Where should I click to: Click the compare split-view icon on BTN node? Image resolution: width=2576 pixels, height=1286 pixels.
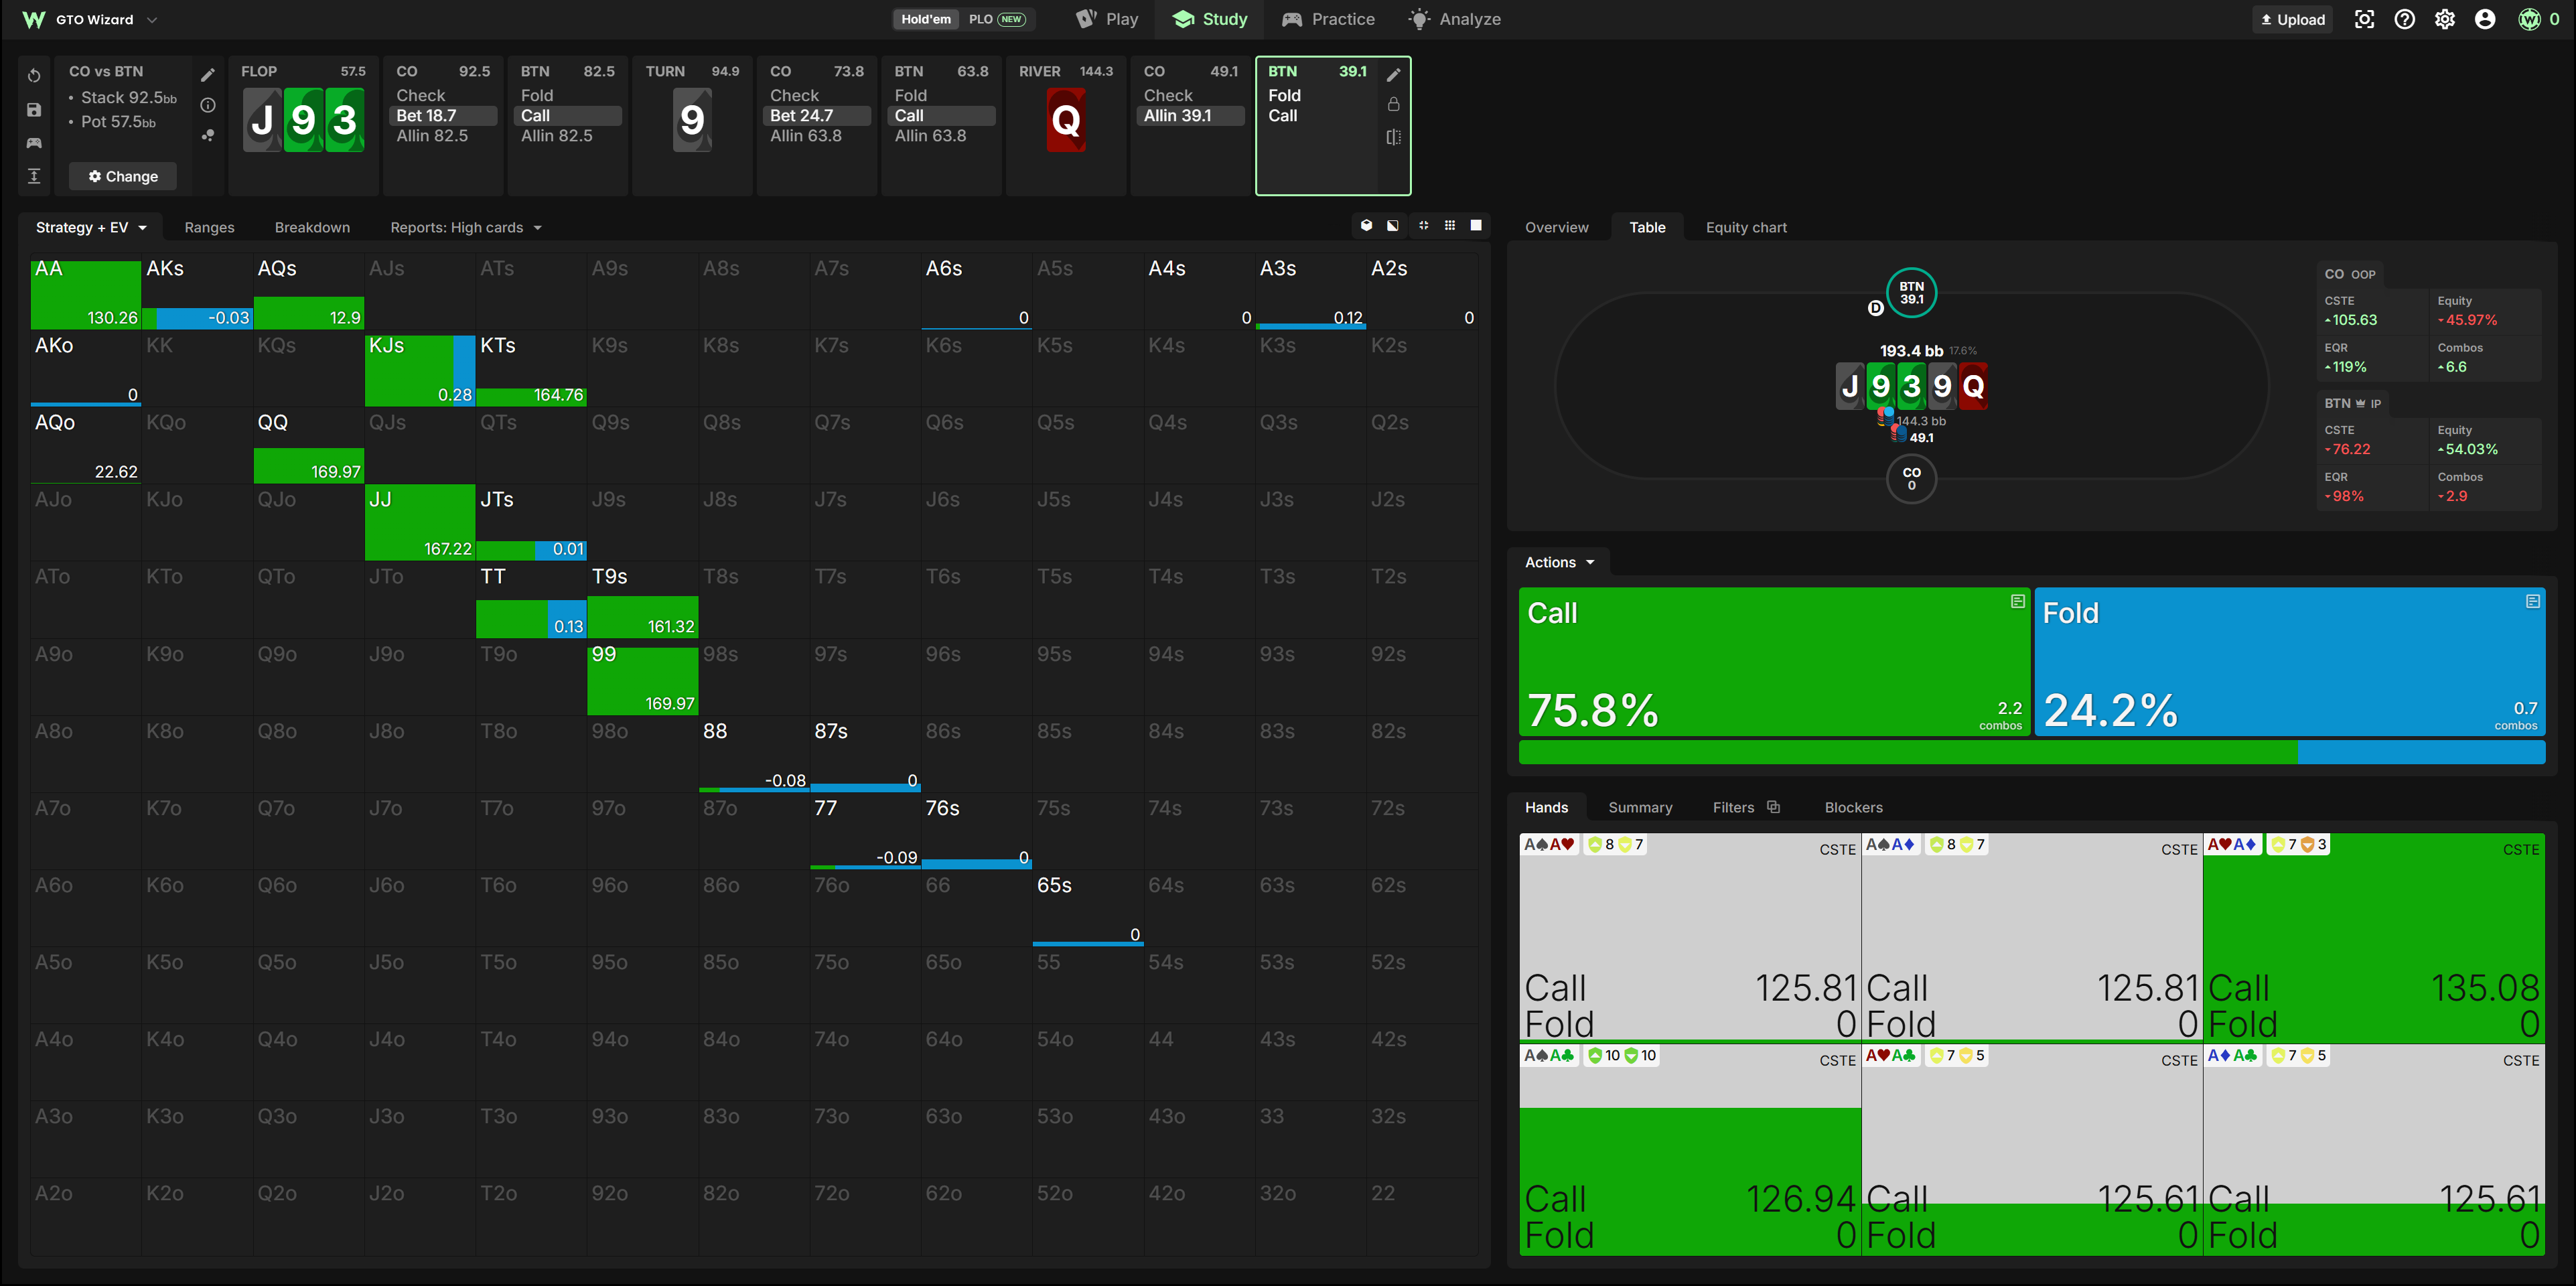coord(1393,137)
